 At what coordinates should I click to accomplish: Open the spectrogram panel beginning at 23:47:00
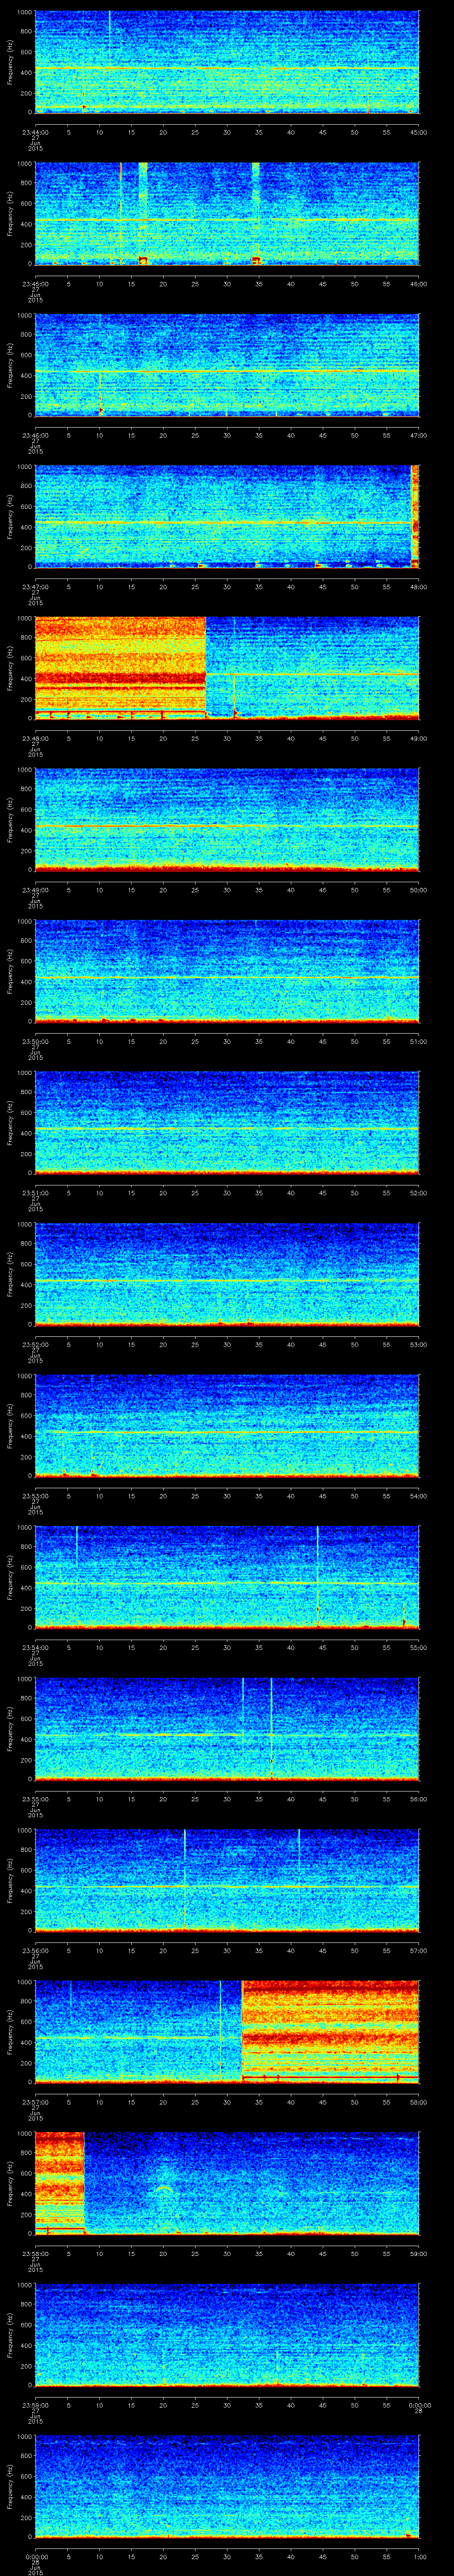click(x=227, y=516)
